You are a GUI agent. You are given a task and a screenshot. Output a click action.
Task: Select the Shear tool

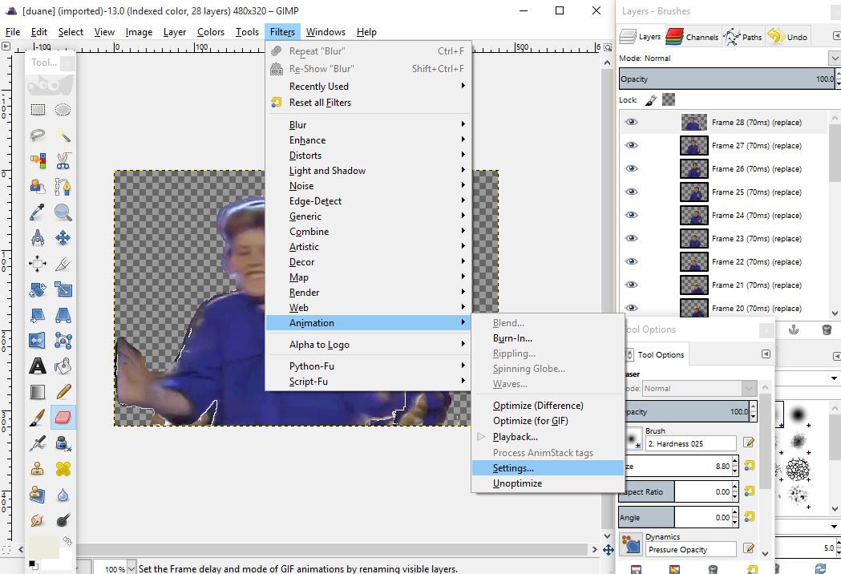tap(38, 315)
